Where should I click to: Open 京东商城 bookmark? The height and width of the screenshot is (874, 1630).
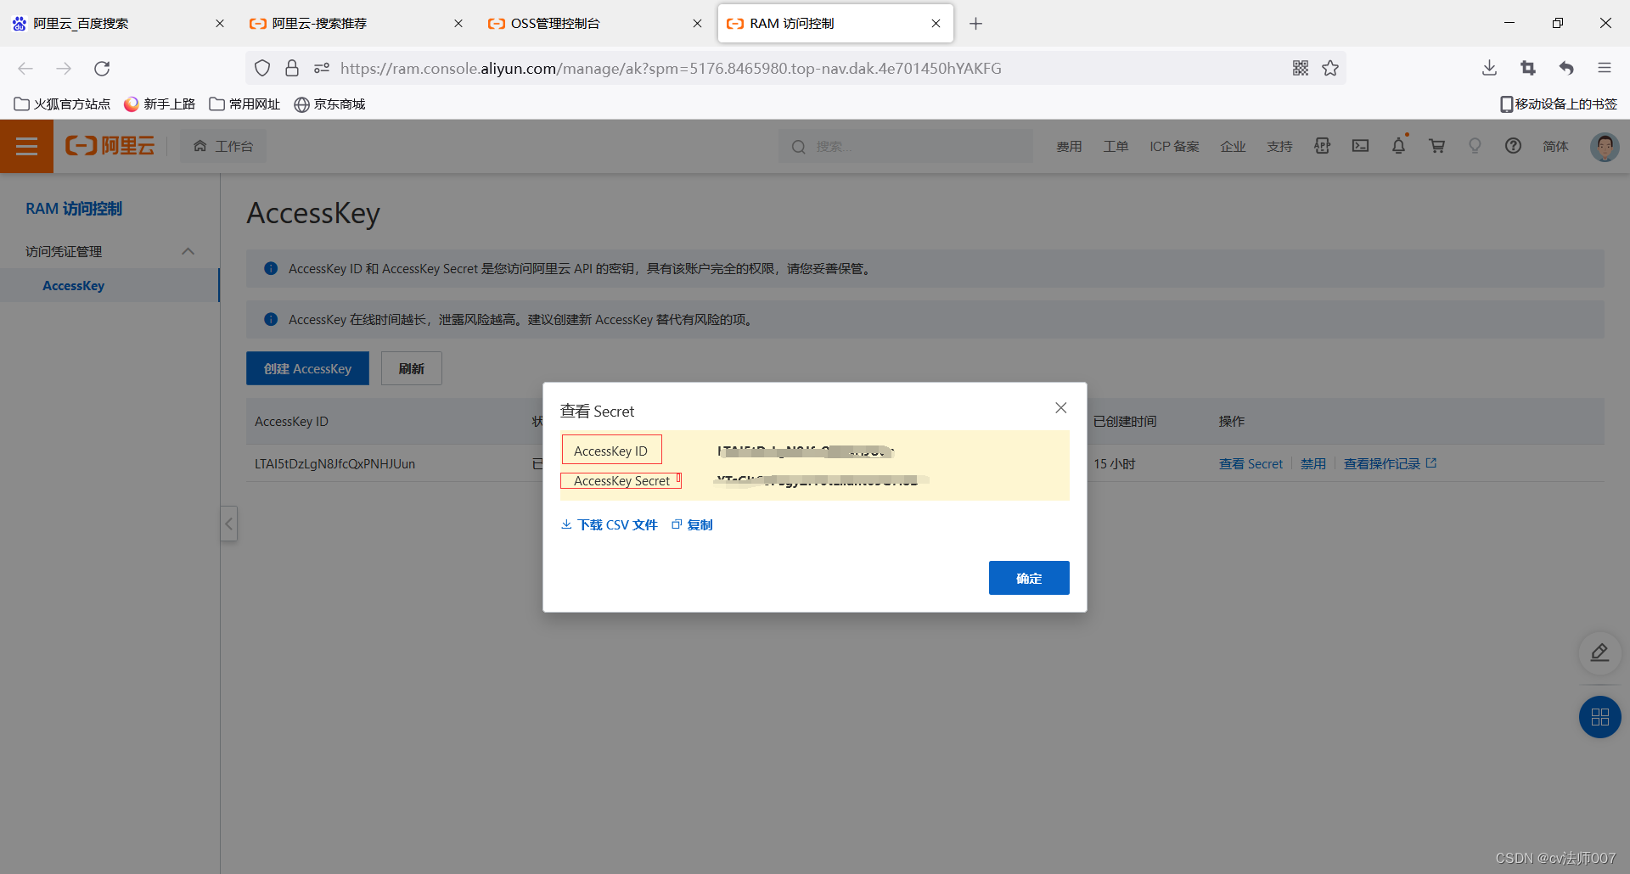pos(329,104)
